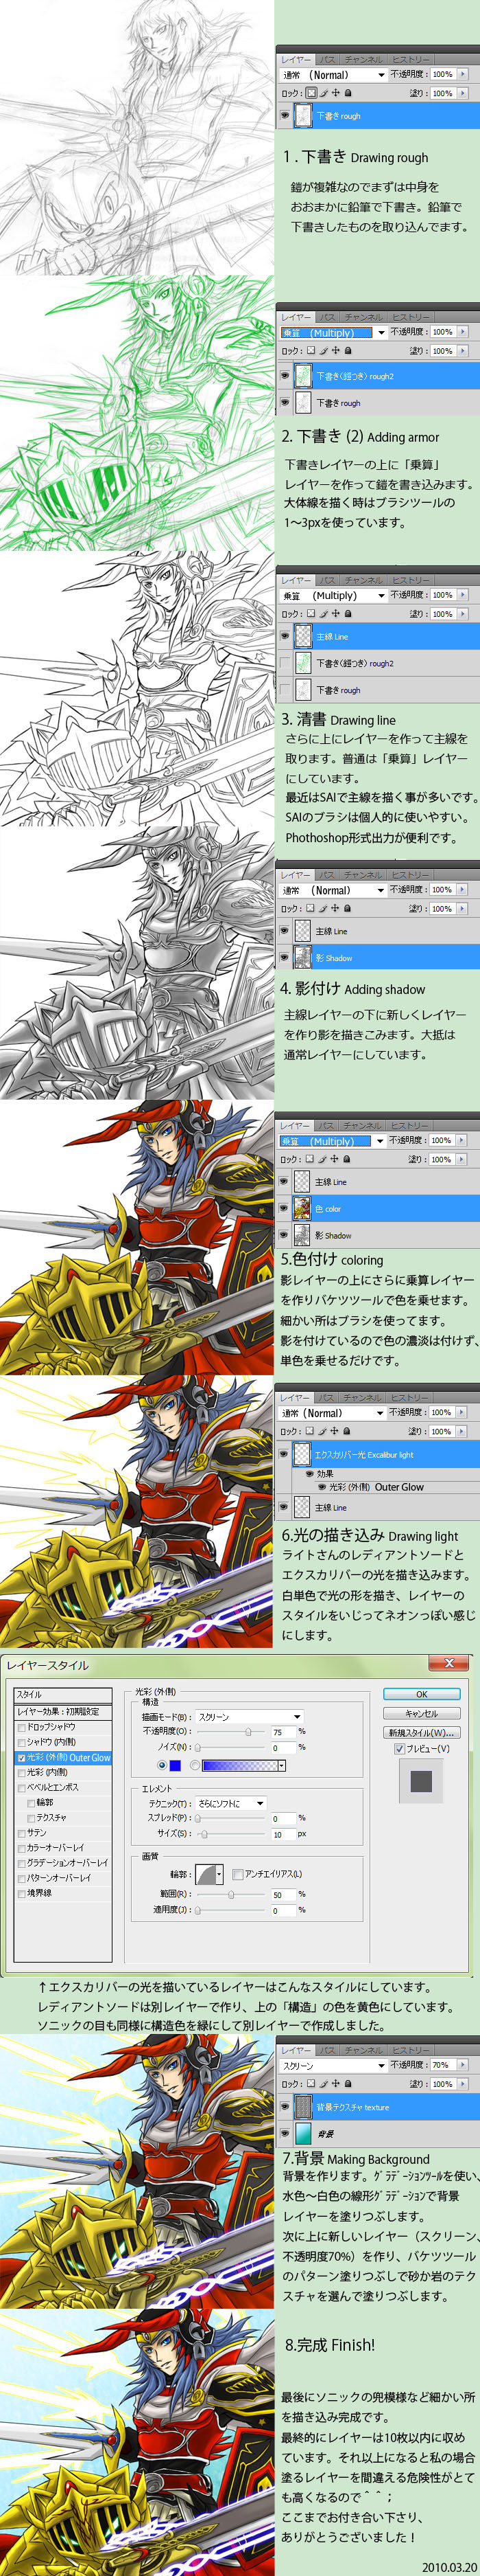Open 描画モード(B) スクリーン dropdown in Layer Style
480x2576 pixels.
click(250, 1716)
